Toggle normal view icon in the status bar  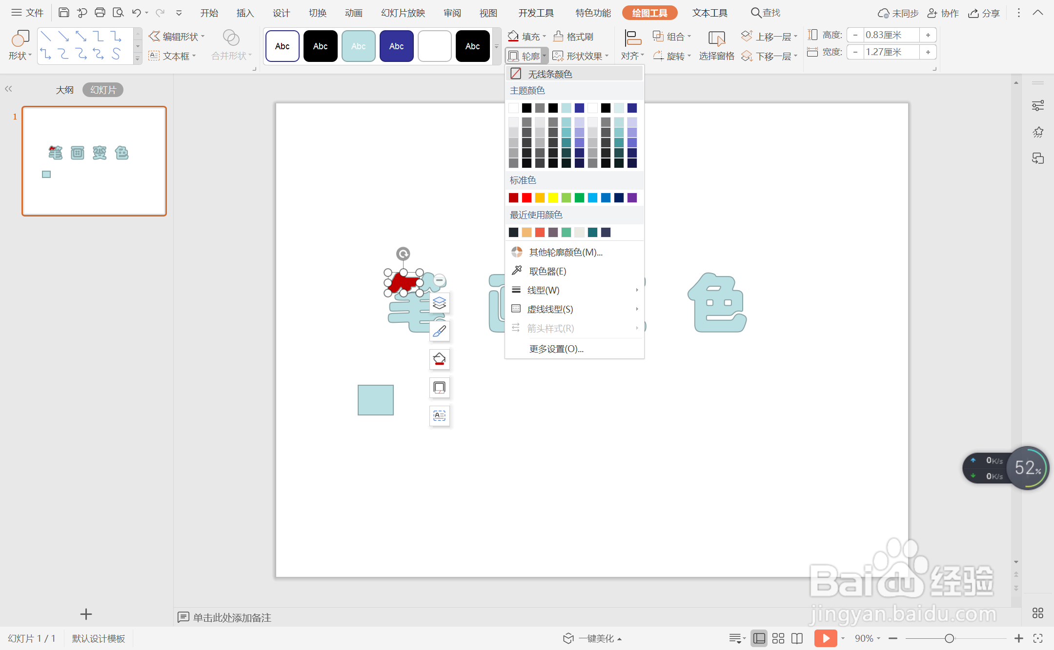[x=759, y=638]
